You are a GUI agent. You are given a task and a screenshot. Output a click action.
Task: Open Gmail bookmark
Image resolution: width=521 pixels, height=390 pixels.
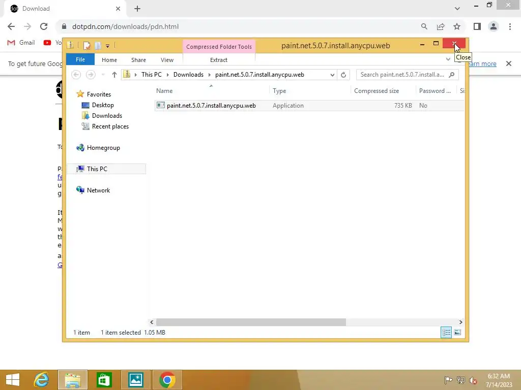21,43
